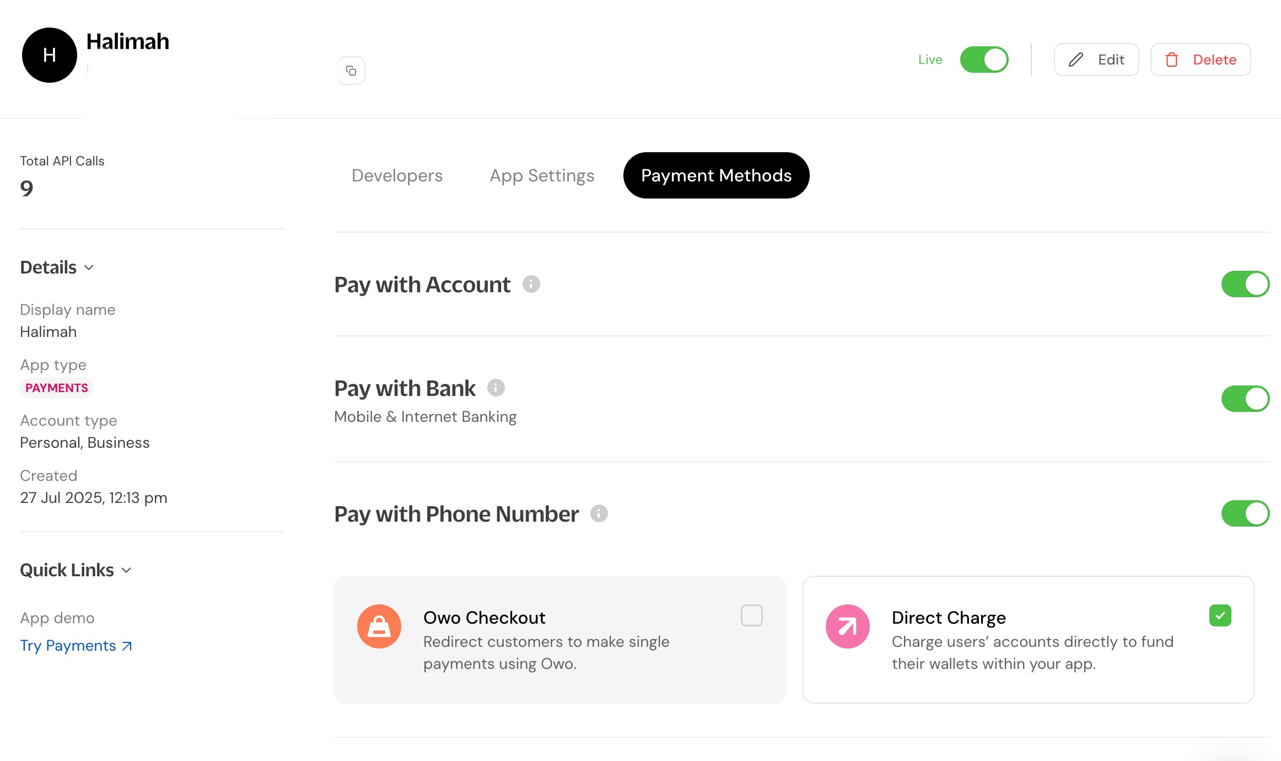This screenshot has width=1281, height=761.
Task: Click the pink Direct Charge arrow icon
Action: [847, 626]
